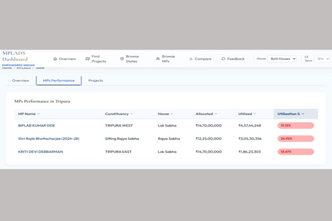Click the Browse MPs people icon

(158, 59)
